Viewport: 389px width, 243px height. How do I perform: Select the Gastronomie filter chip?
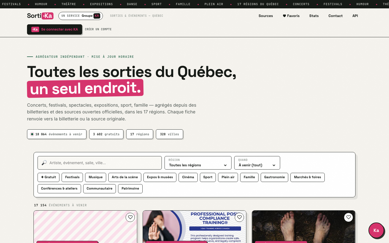(x=274, y=177)
